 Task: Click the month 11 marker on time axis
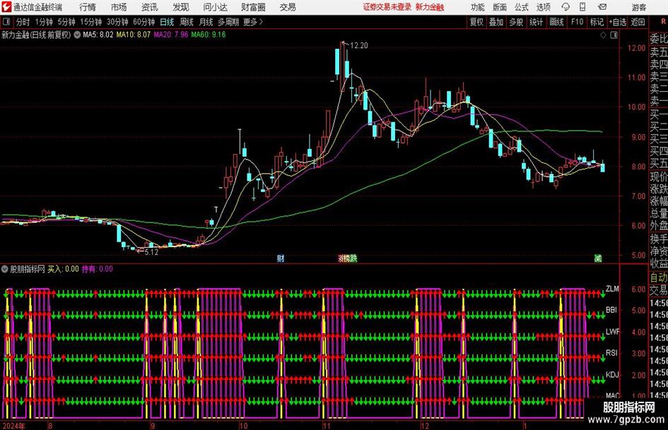327,426
